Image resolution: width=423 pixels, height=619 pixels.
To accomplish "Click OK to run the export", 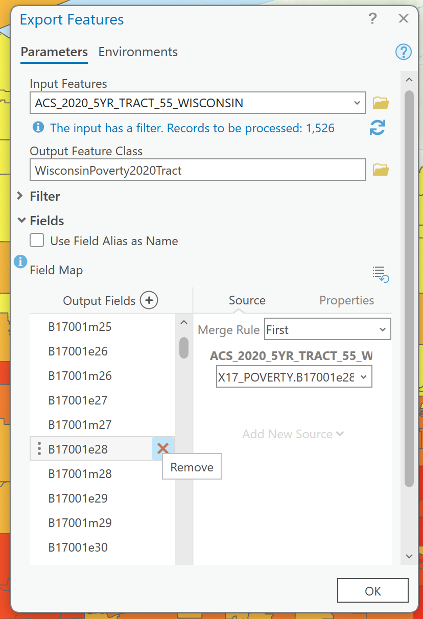I will click(x=372, y=591).
